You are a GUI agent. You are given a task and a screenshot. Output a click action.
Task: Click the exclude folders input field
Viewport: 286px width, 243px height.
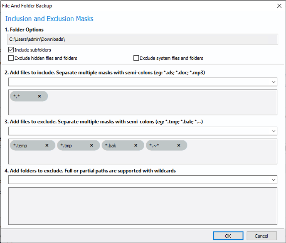point(139,180)
